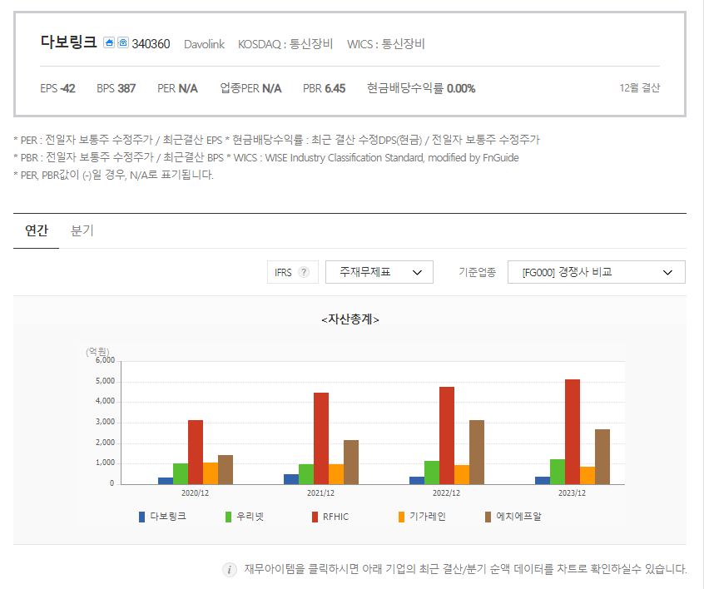
Task: Click the 에치에프알 brown bar for 2023/12
Action: (x=602, y=457)
